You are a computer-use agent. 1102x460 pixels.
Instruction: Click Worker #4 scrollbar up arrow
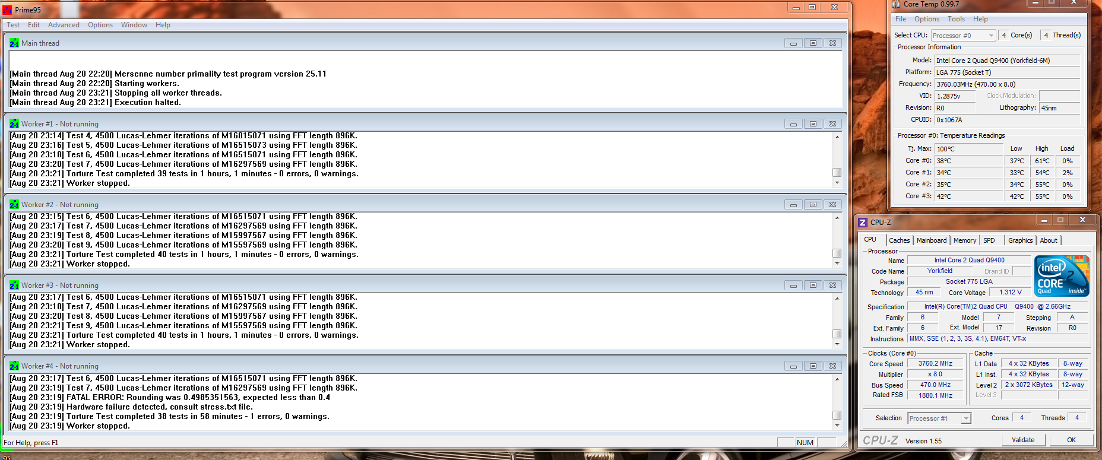[837, 379]
